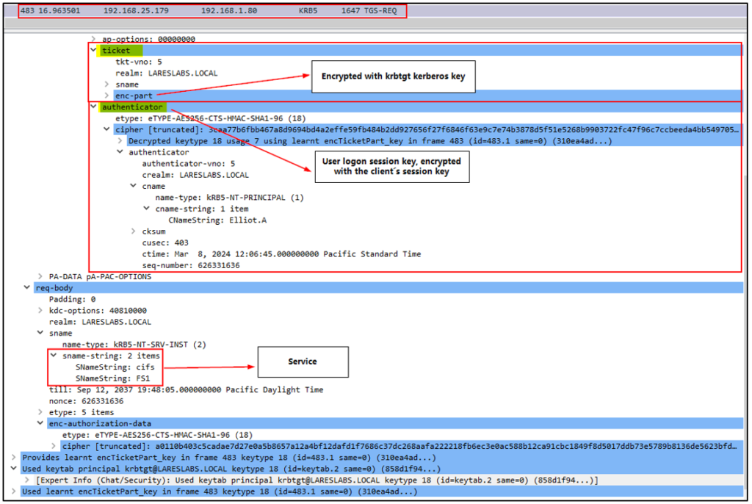This screenshot has height=504, width=752.
Task: Expand Used learnt encTicketPart_key row
Action: pos(13,491)
